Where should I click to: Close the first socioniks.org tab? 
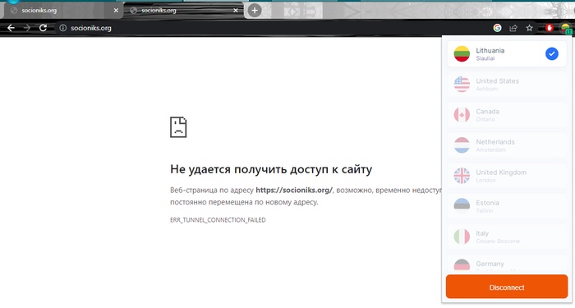coord(116,10)
